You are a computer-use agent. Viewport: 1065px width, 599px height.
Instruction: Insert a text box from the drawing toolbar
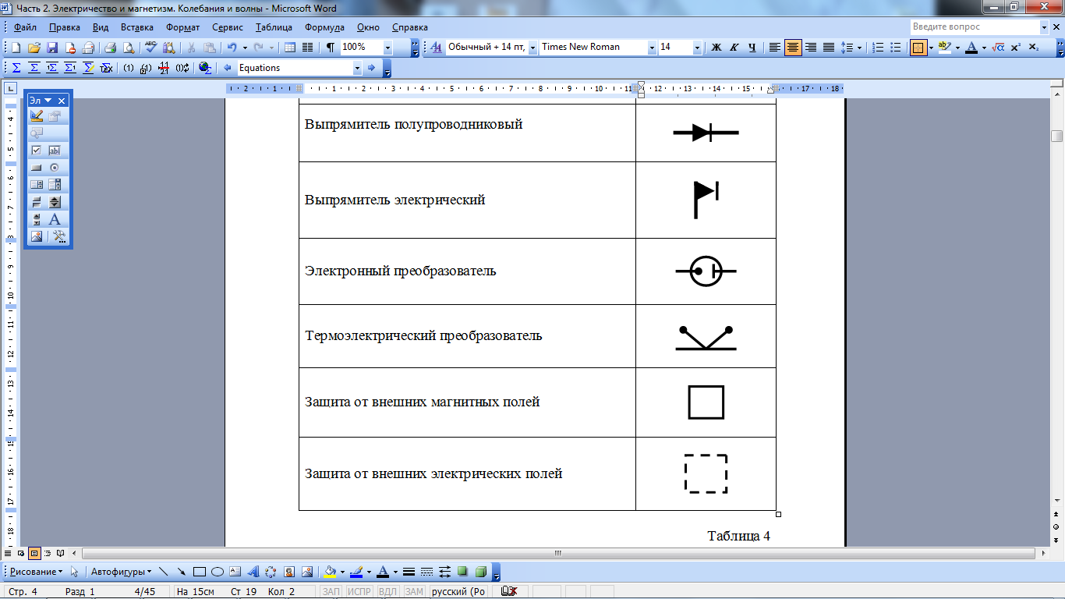click(x=235, y=572)
